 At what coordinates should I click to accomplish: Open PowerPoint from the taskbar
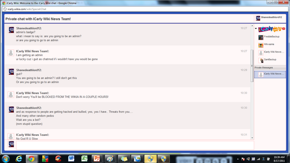click(97, 159)
